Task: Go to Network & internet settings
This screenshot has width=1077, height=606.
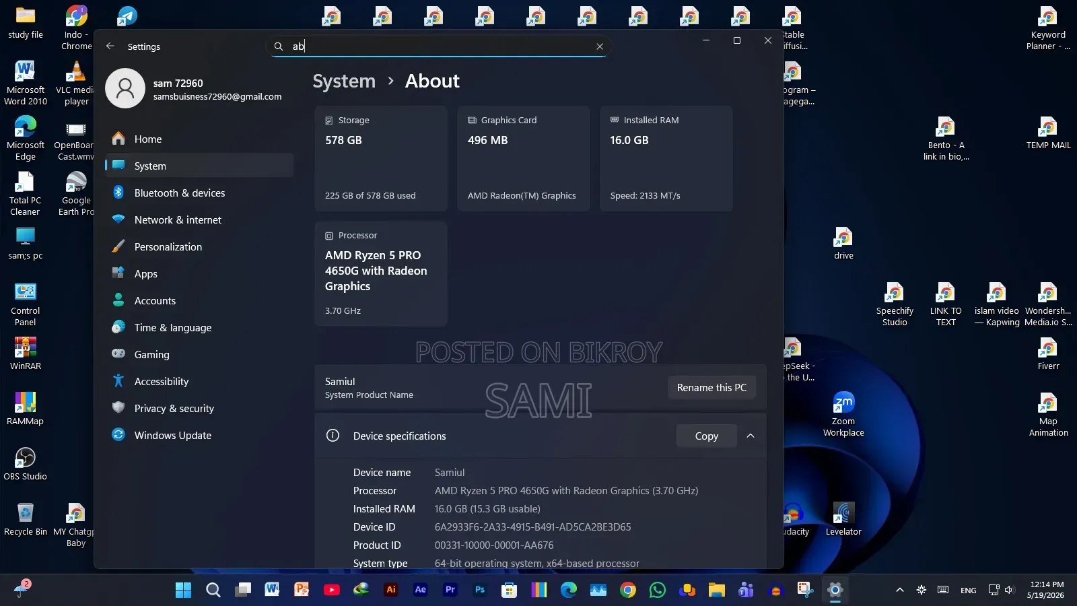Action: (199, 220)
